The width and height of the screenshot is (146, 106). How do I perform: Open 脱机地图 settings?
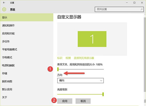[x=27, y=81]
